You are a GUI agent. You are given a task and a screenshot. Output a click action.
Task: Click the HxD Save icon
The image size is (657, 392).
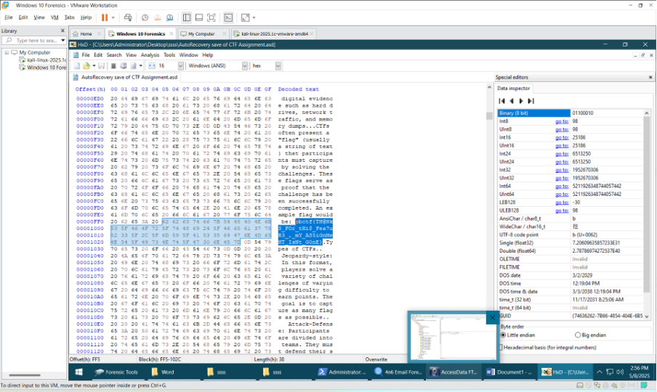pos(102,65)
